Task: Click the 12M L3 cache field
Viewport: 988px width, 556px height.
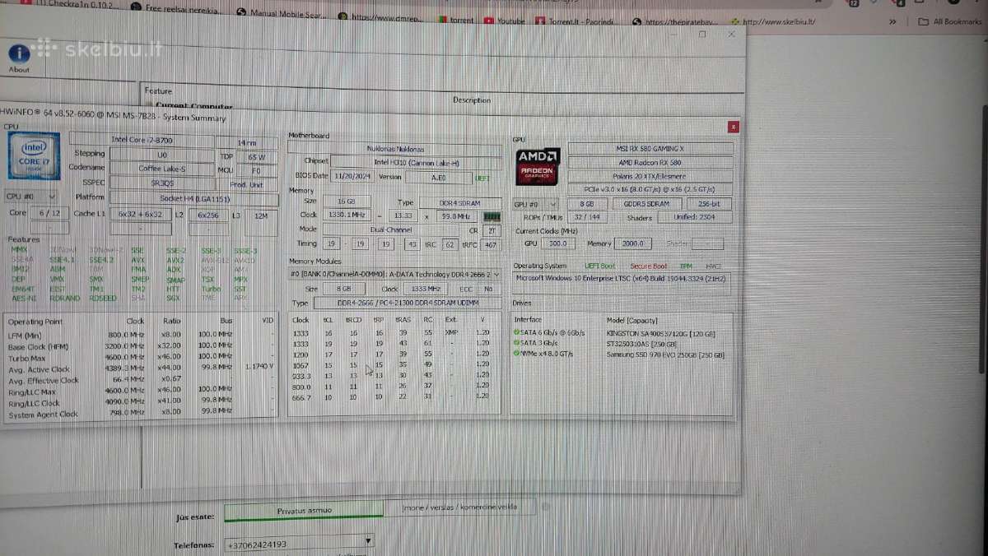Action: point(260,215)
